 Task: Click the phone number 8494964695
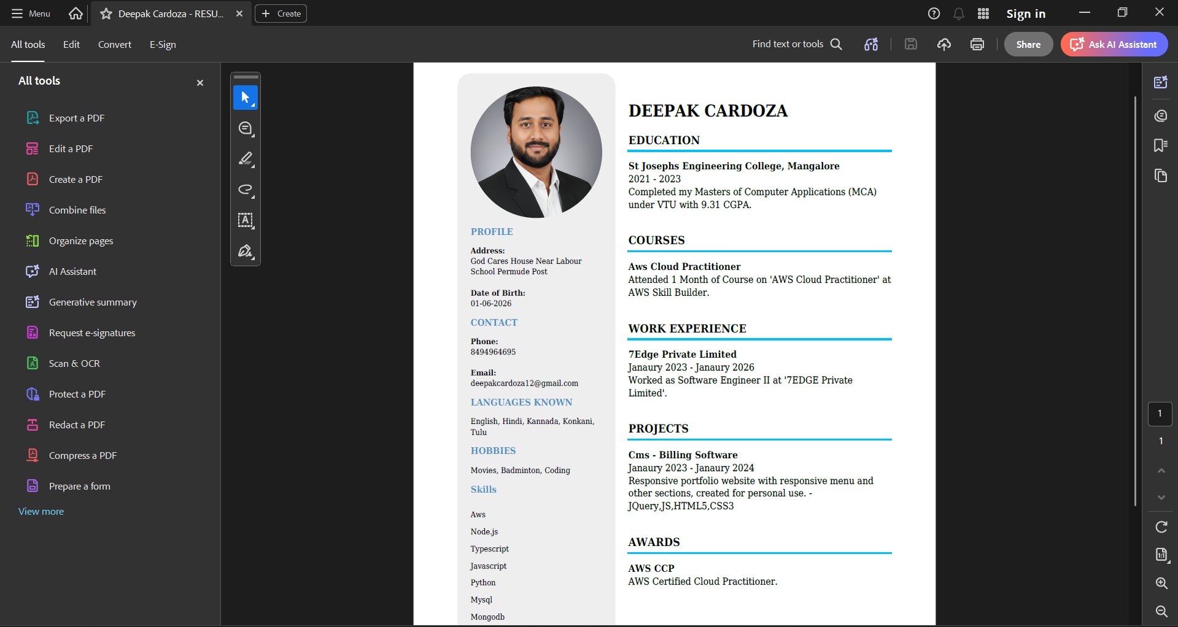[x=493, y=352]
